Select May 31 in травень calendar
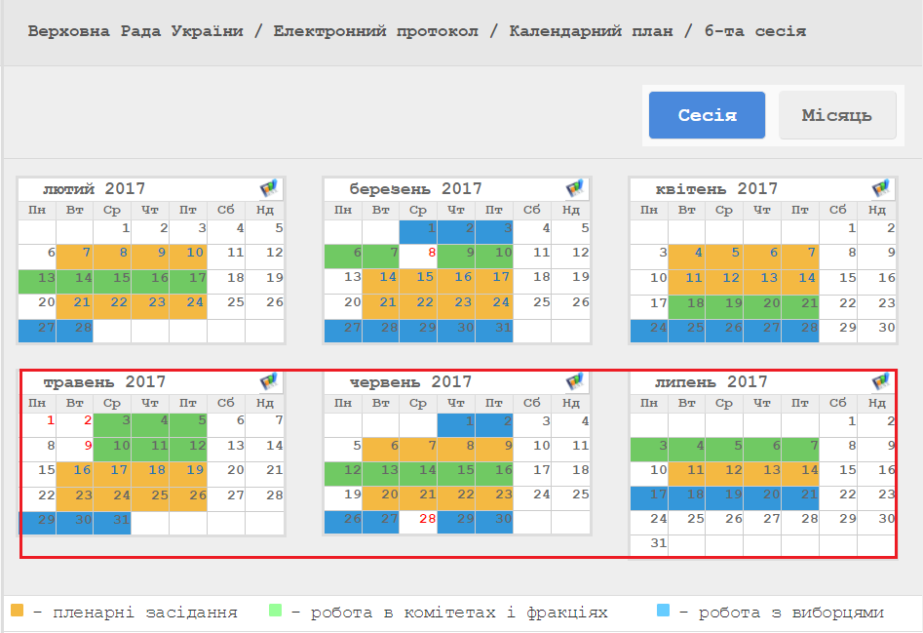 click(x=120, y=519)
